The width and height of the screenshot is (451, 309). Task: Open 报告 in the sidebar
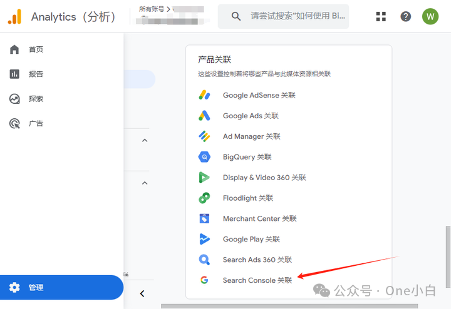click(x=36, y=74)
